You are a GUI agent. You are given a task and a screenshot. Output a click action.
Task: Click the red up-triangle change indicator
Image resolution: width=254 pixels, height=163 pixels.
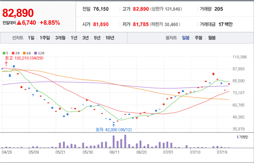(19, 23)
